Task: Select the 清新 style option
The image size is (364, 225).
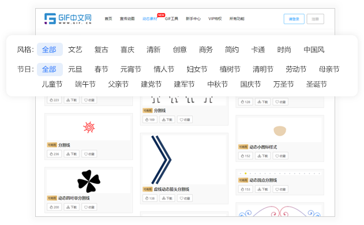Action: [x=153, y=50]
